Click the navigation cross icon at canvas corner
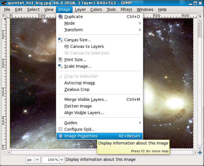The width and height of the screenshot is (204, 166). (200, 153)
